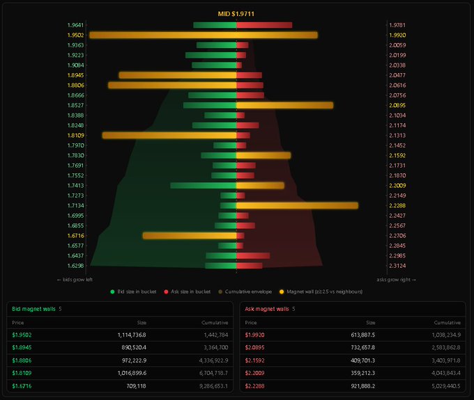Click the bids grow left caption
Viewport: 474px width, 400px height.
tap(75, 280)
